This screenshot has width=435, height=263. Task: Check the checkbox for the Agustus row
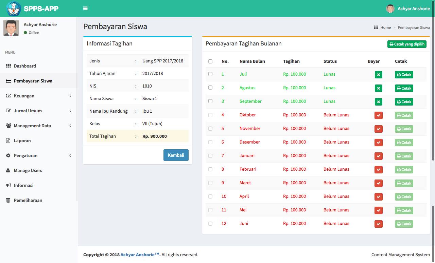coord(210,88)
